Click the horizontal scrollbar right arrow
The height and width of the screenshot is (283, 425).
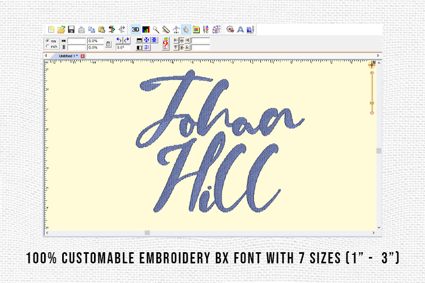pyautogui.click(x=374, y=233)
